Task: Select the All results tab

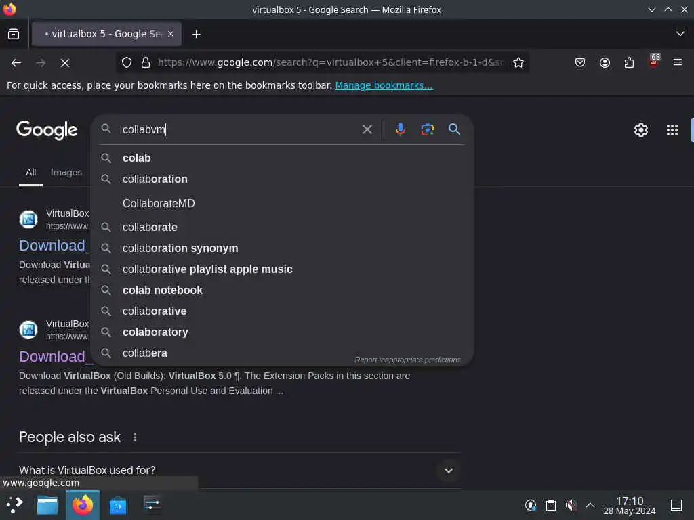Action: (30, 173)
